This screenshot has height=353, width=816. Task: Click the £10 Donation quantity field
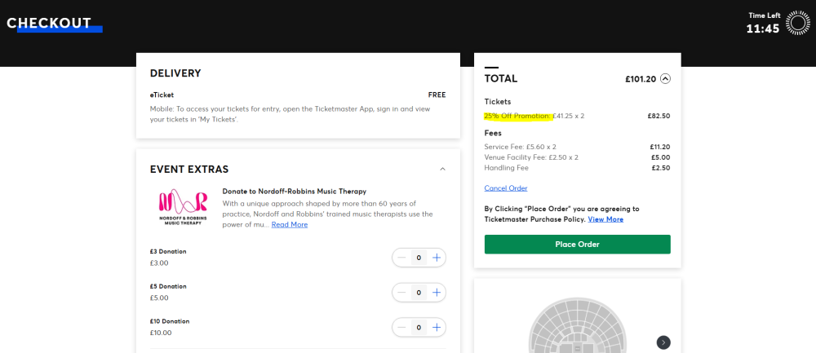419,327
